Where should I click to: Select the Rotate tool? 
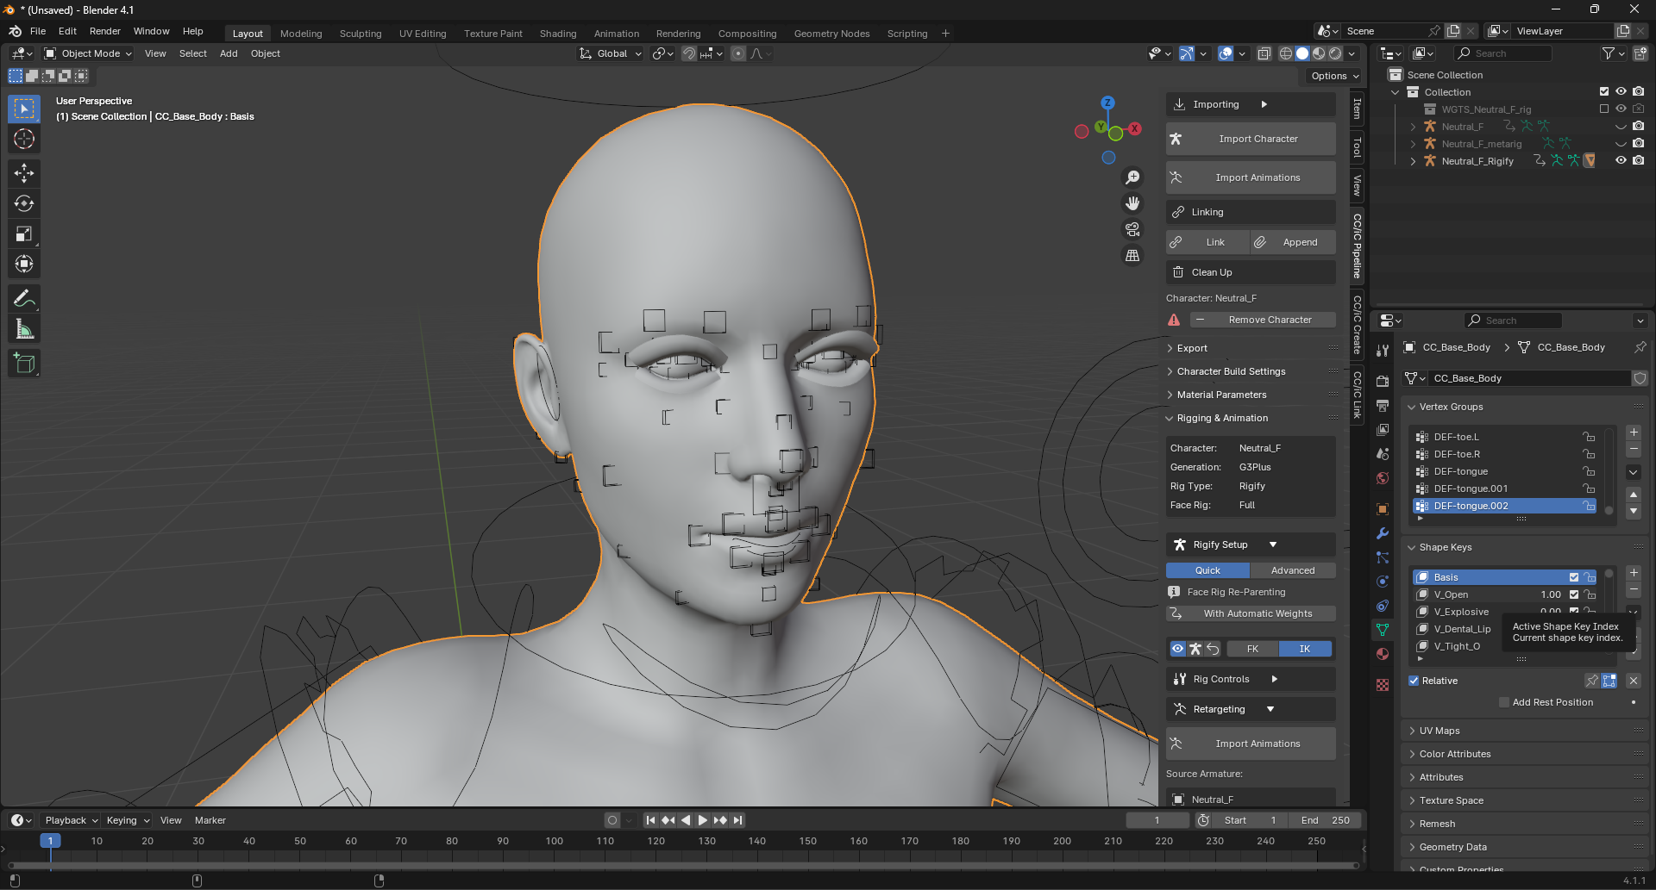tap(24, 203)
